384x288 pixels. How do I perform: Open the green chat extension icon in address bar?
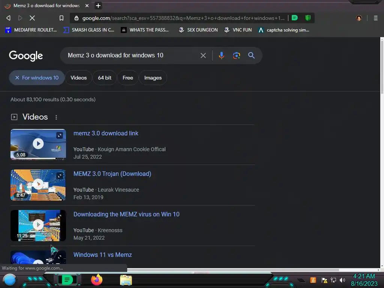coord(295,18)
